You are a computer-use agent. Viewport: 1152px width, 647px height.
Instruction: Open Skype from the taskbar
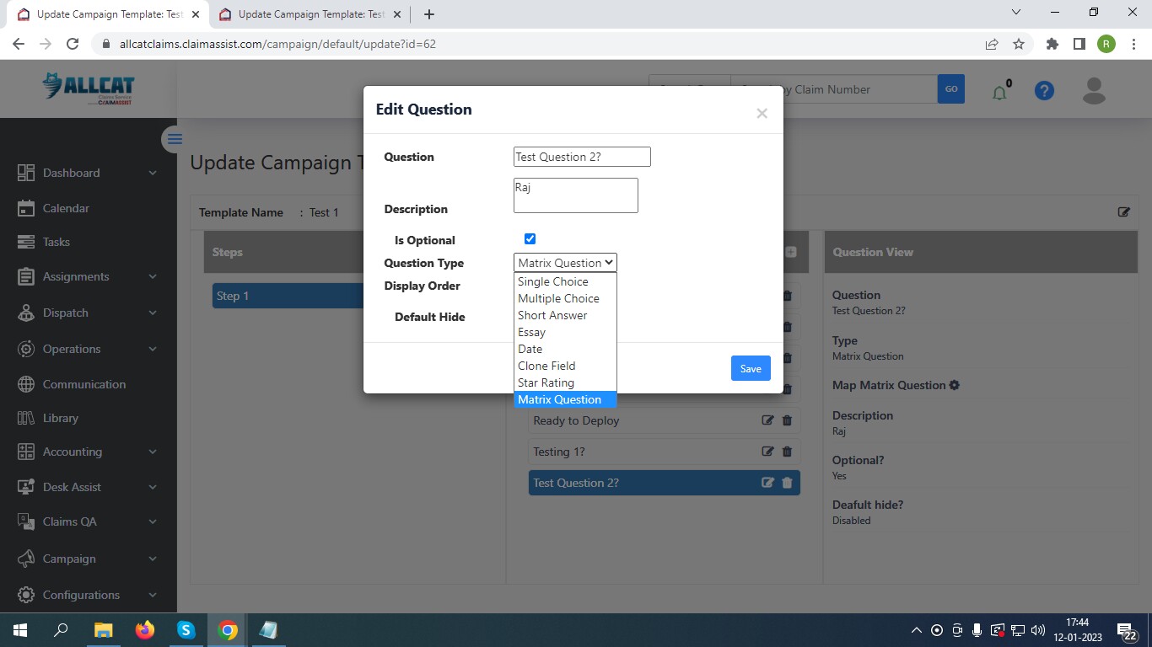point(186,630)
